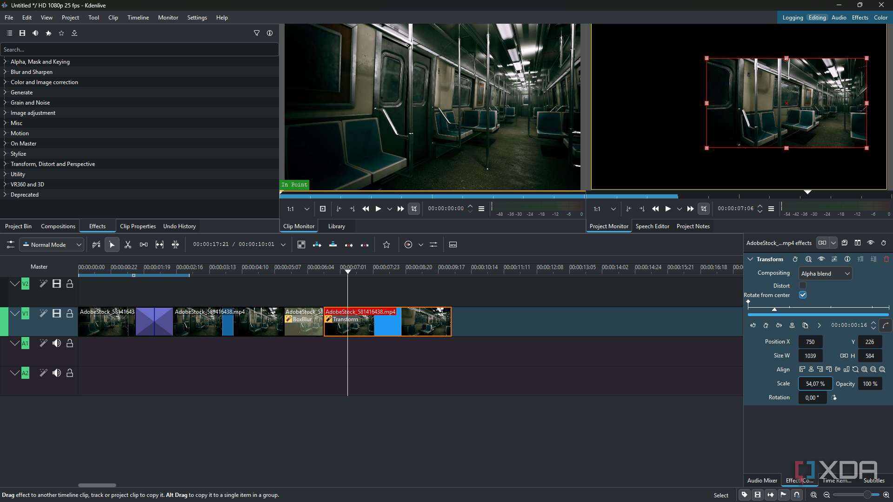893x502 pixels.
Task: Open the Audio Mixer tab
Action: [x=762, y=481]
